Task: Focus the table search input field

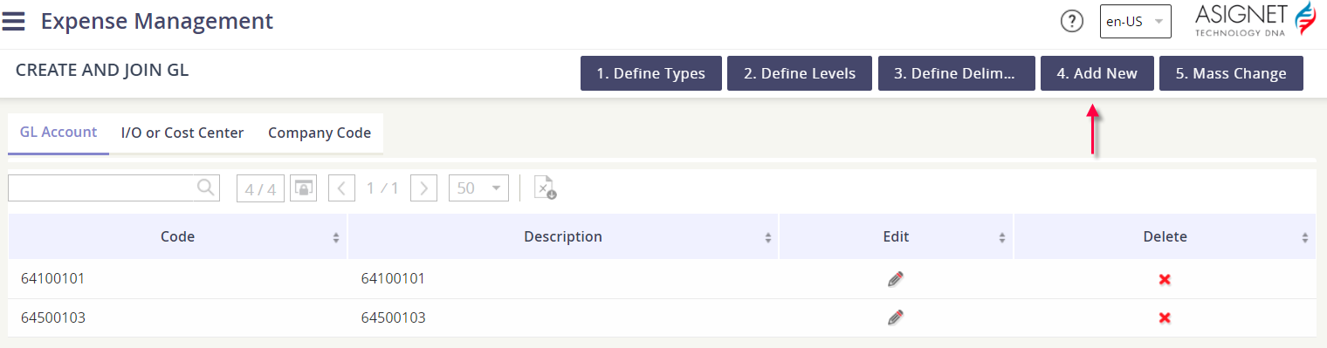Action: coord(101,188)
